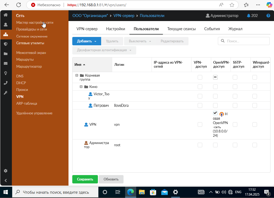
Task: Enable SSTP-доступ for Victor_Tsoy
Action: pyautogui.click(x=235, y=96)
